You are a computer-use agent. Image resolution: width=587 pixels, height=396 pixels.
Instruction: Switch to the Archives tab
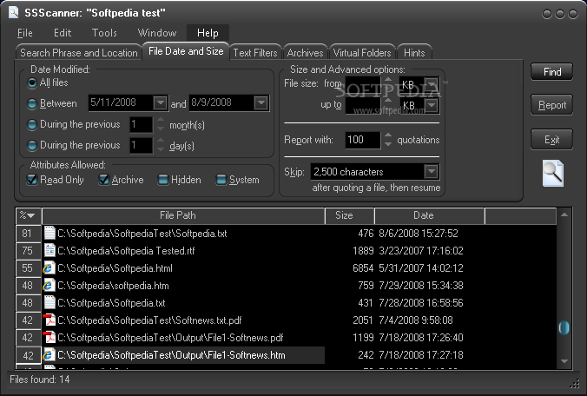point(305,53)
